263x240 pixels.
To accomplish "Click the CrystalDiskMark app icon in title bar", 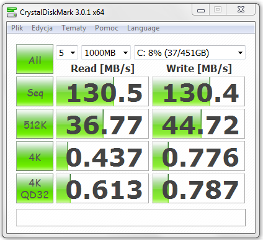I will pos(12,12).
